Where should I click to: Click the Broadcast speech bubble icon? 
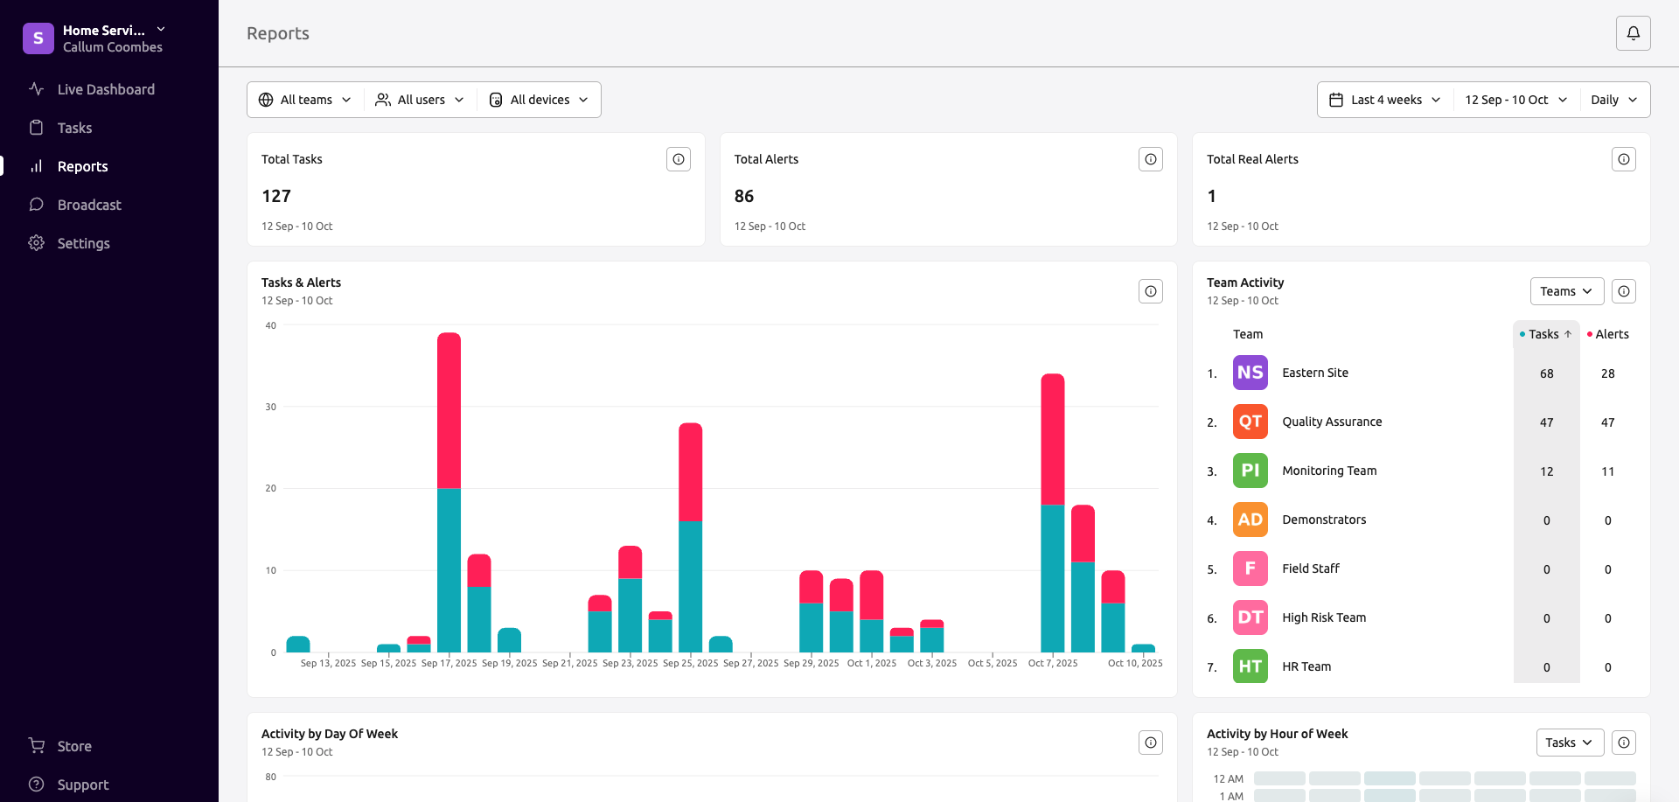tap(36, 205)
